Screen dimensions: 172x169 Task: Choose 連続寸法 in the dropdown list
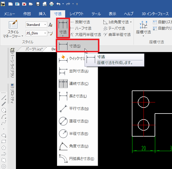pyautogui.click(x=77, y=84)
